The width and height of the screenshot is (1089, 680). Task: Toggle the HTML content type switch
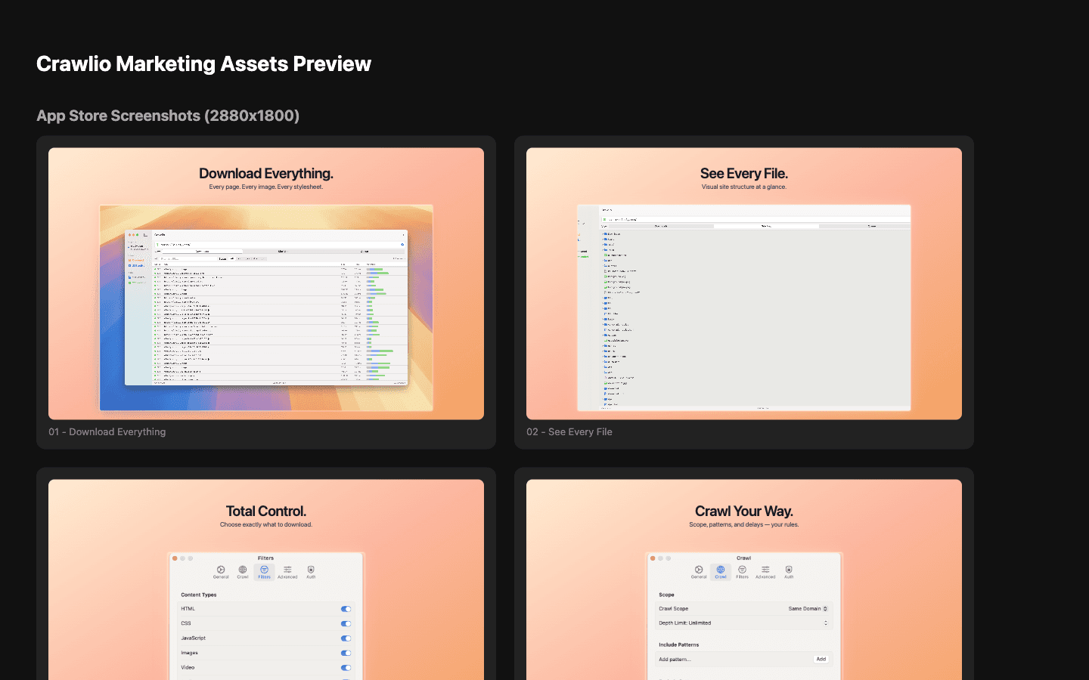(346, 609)
